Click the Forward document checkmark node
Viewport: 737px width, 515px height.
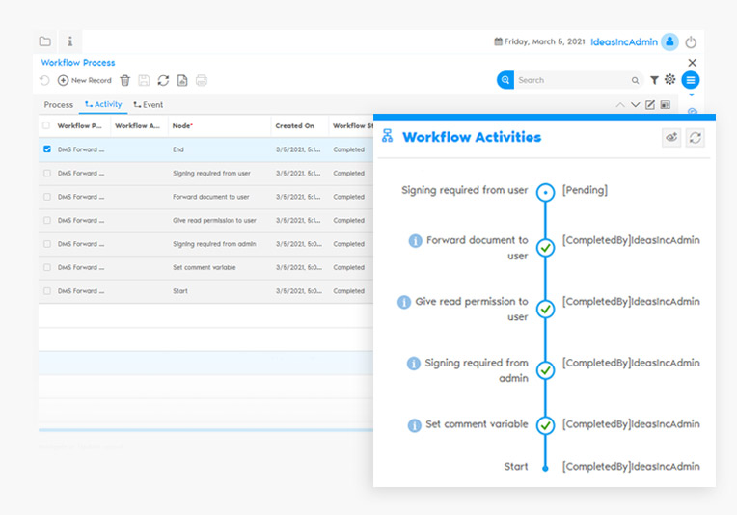[545, 248]
